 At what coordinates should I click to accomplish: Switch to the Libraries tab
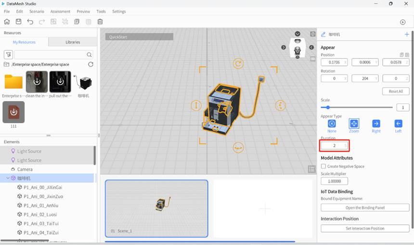(73, 42)
